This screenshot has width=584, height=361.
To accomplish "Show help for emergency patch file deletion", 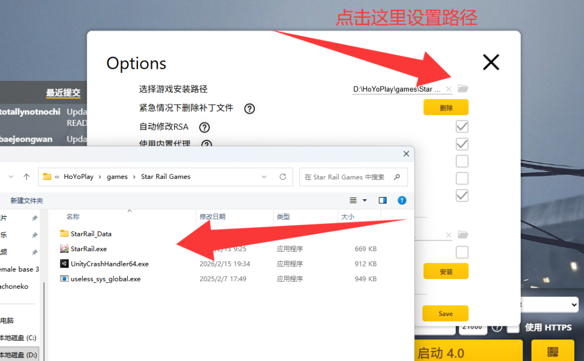I will pyautogui.click(x=249, y=108).
